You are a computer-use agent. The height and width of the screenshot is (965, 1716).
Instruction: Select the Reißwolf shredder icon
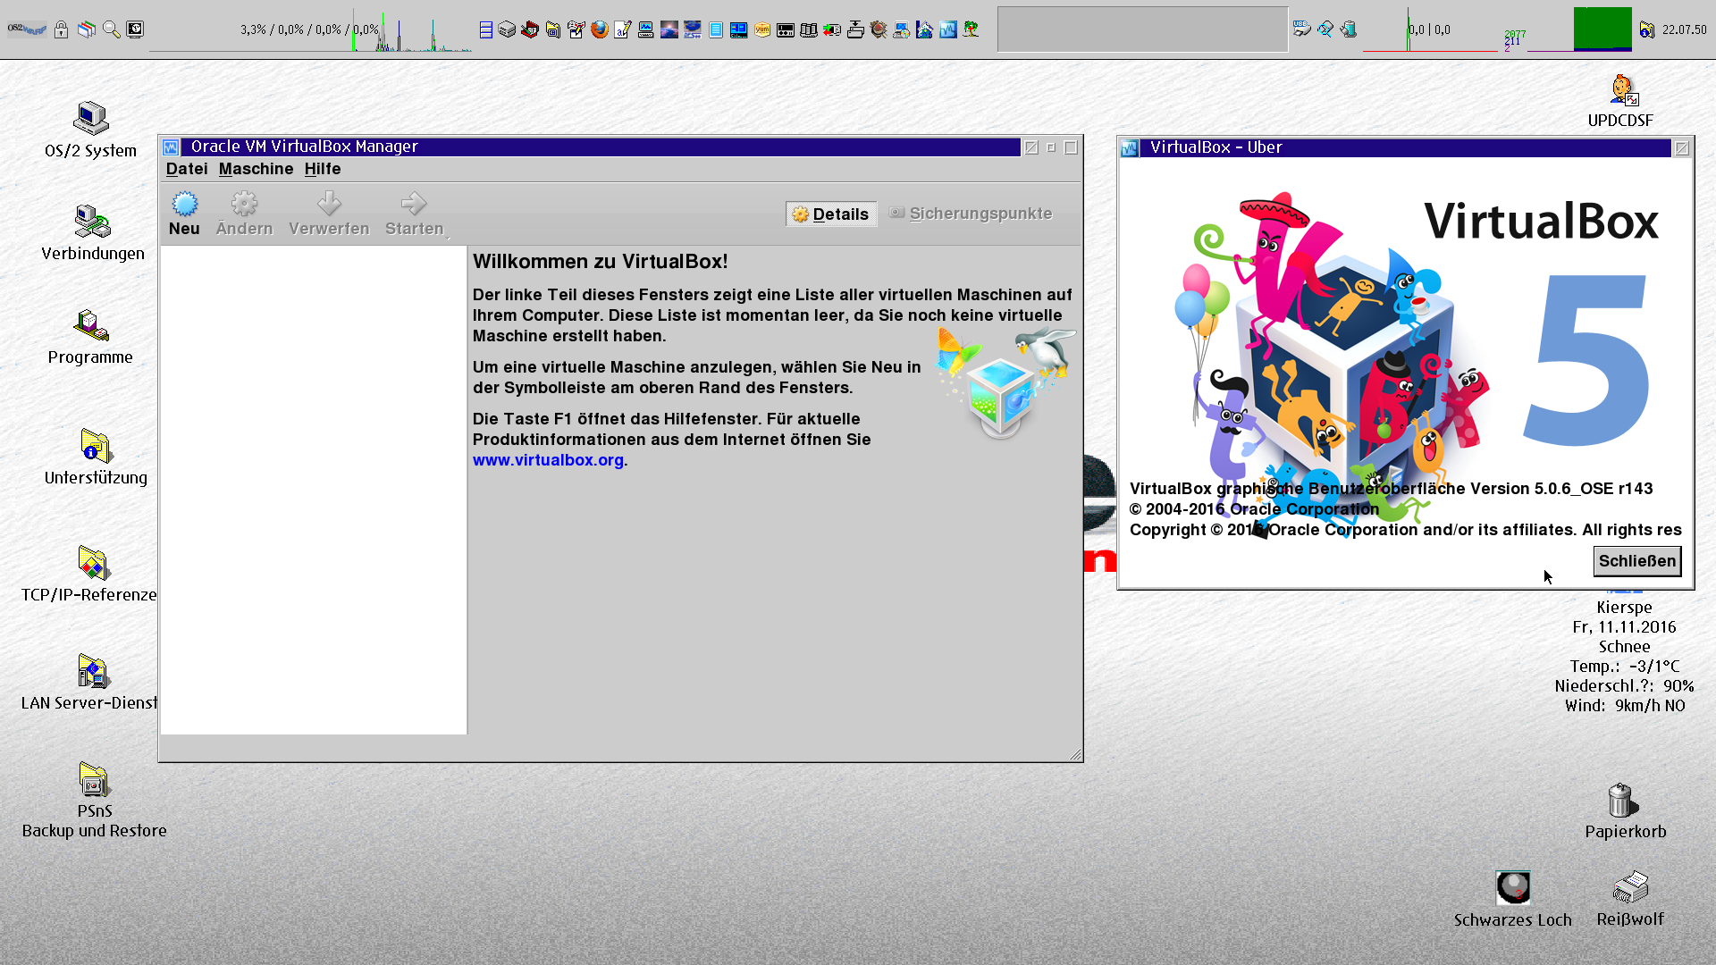point(1630,900)
